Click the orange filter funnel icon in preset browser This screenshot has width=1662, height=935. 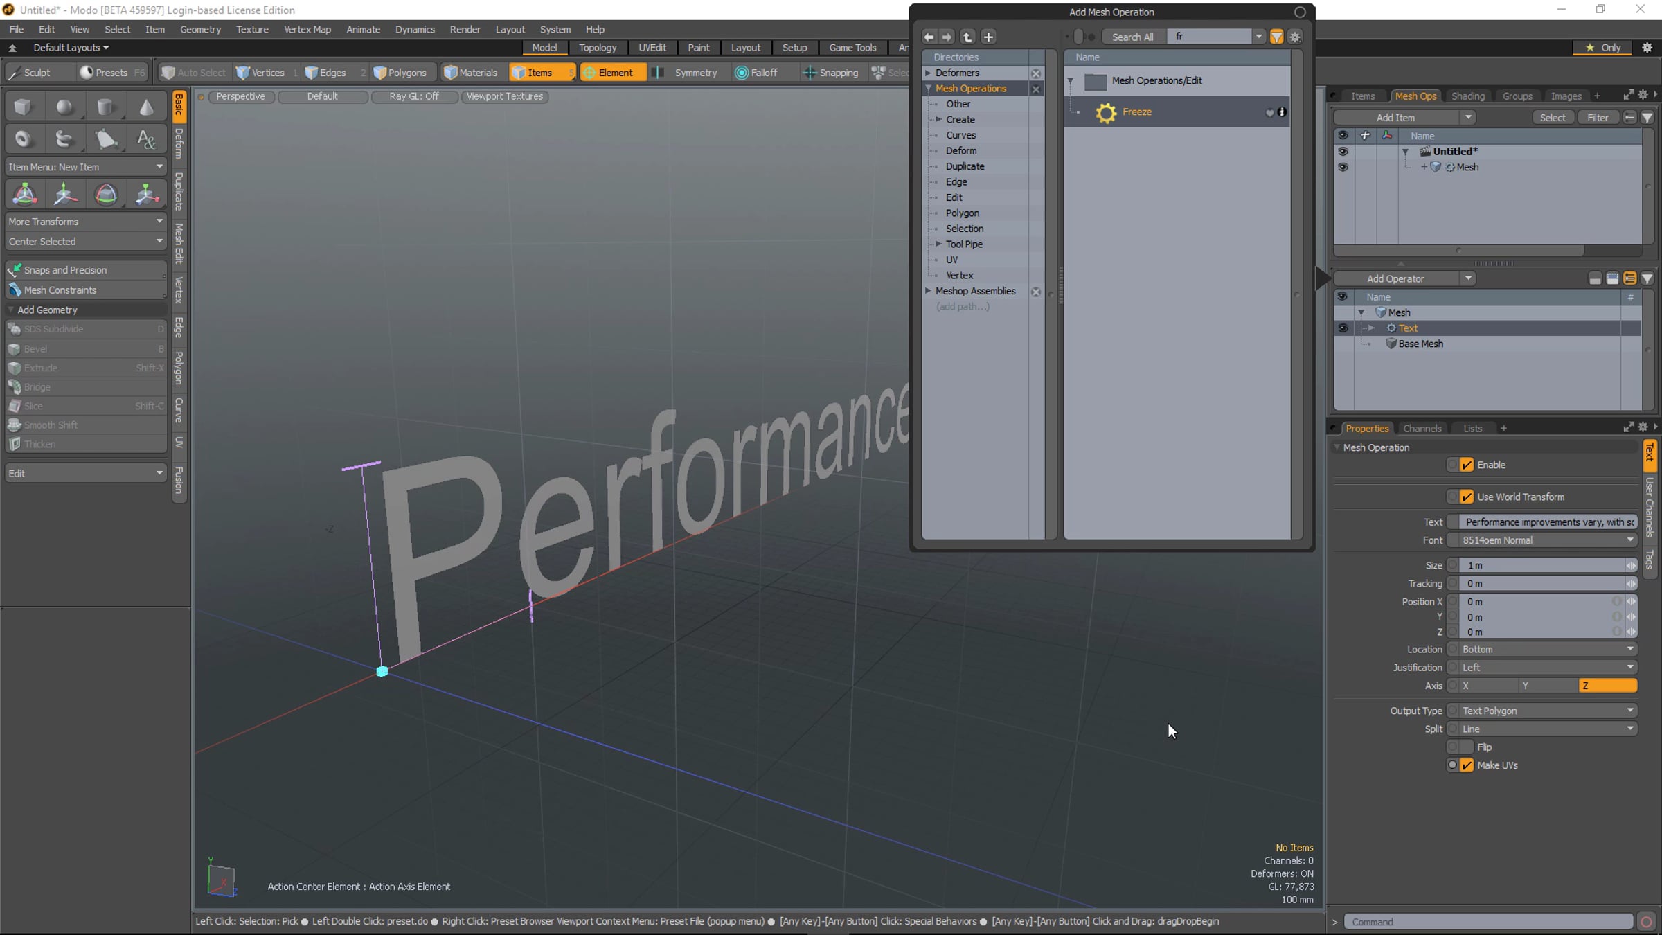tap(1276, 37)
